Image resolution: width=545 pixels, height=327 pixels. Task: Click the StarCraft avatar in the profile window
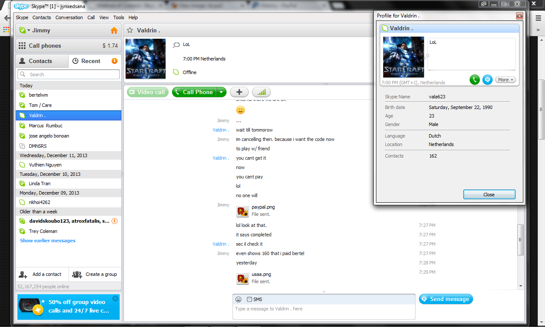tap(404, 57)
